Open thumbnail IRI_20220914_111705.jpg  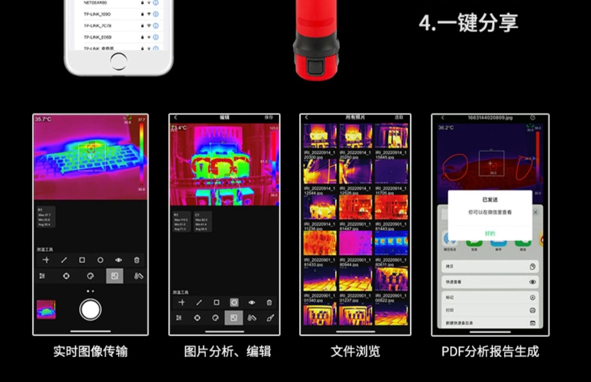[x=391, y=172]
